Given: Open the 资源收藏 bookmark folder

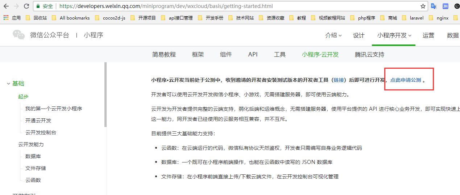Looking at the screenshot, I should tap(272, 18).
